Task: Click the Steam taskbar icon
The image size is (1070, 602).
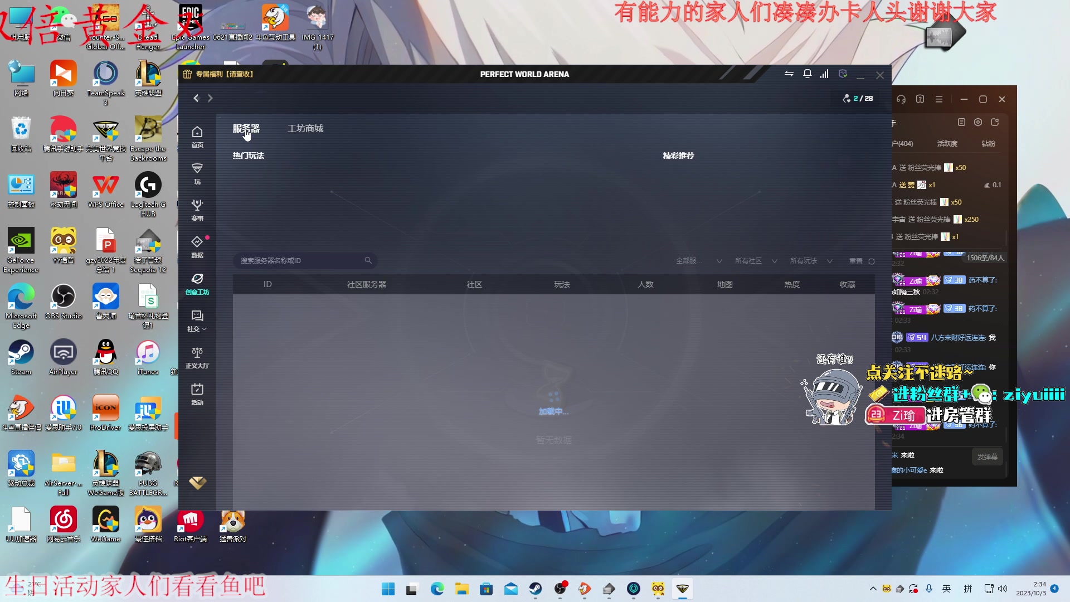Action: coord(536,588)
